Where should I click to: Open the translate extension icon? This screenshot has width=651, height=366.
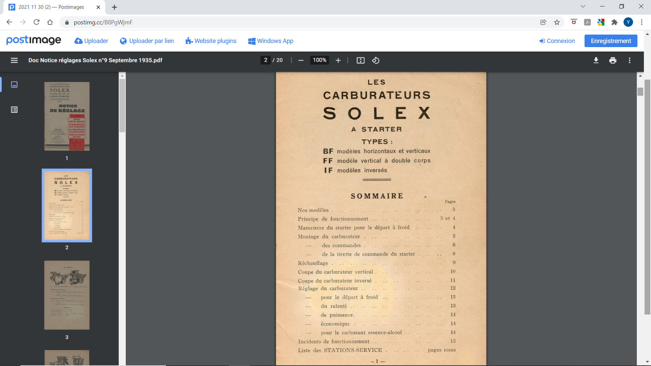coord(601,22)
